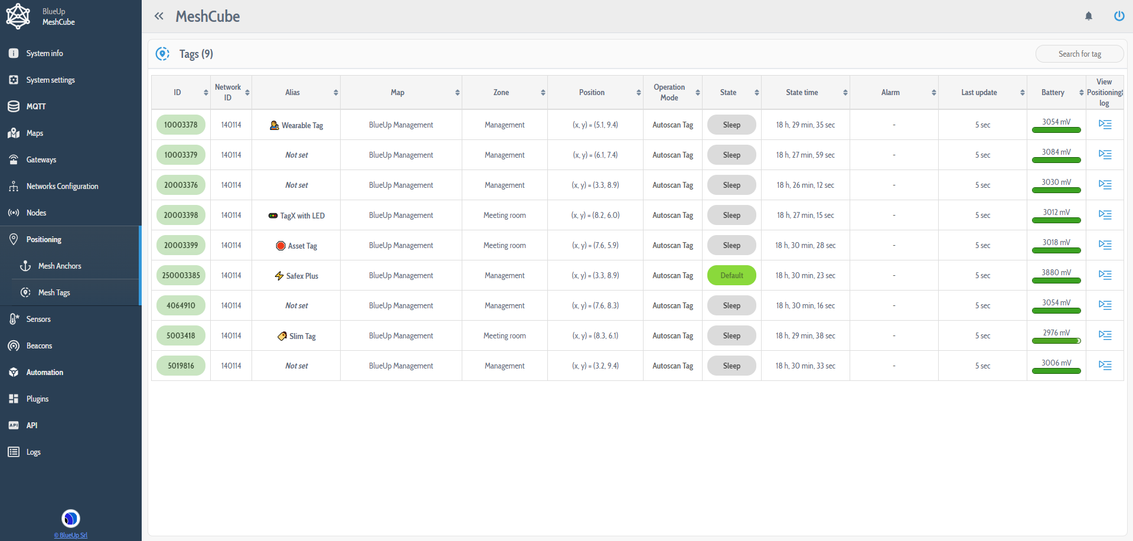The image size is (1133, 541).
Task: Click the Search for tag field
Action: (x=1079, y=54)
